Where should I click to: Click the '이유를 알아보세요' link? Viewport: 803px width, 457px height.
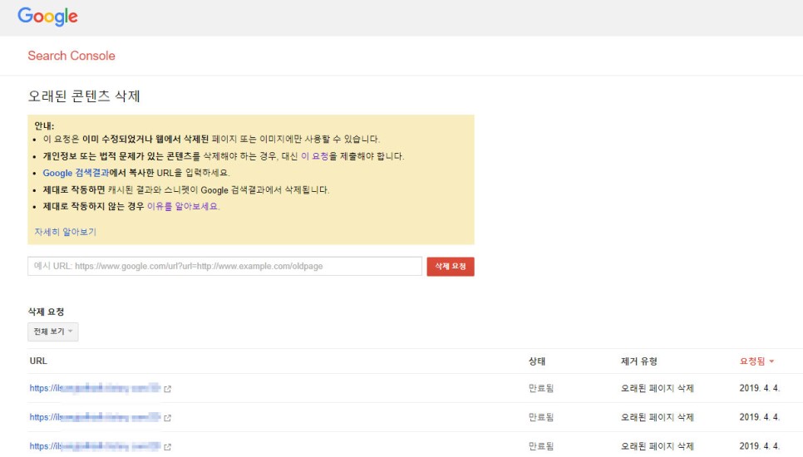(183, 206)
